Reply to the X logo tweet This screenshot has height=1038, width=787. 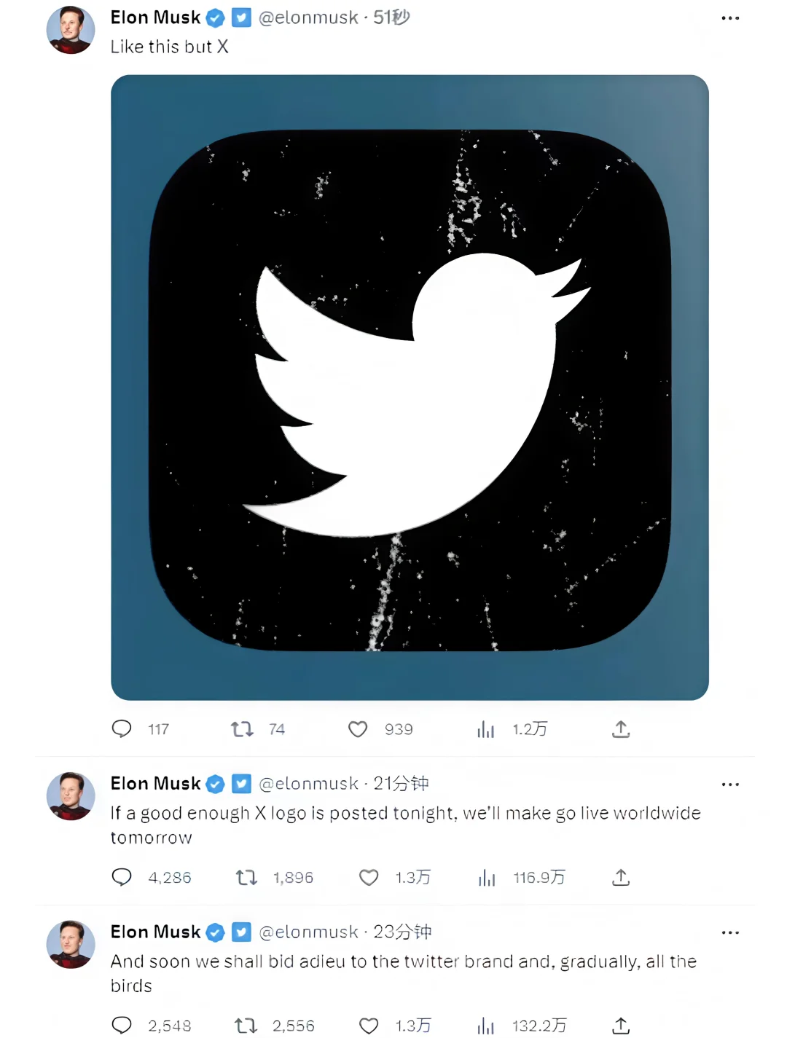click(122, 877)
